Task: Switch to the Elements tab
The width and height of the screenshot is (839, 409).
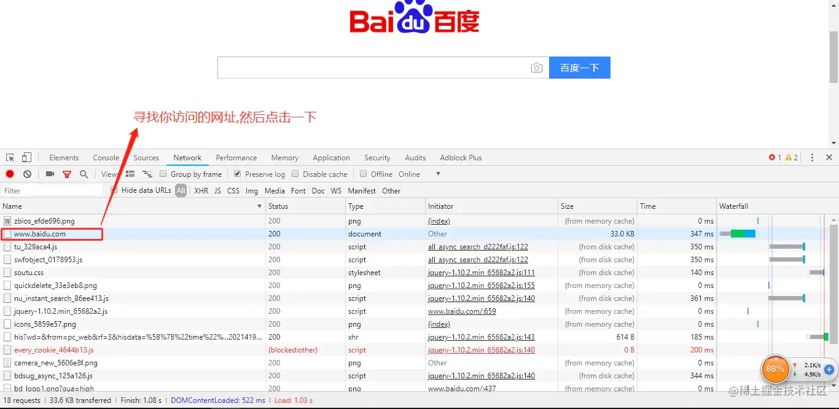Action: 64,158
